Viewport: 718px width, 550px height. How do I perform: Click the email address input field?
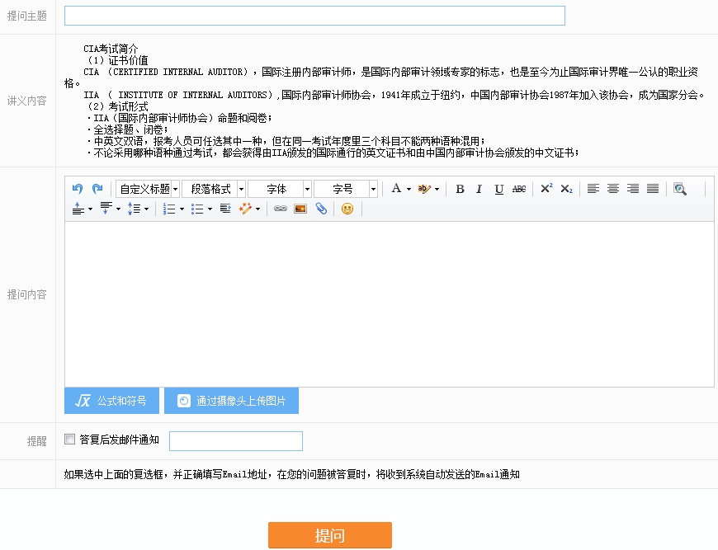click(x=236, y=441)
